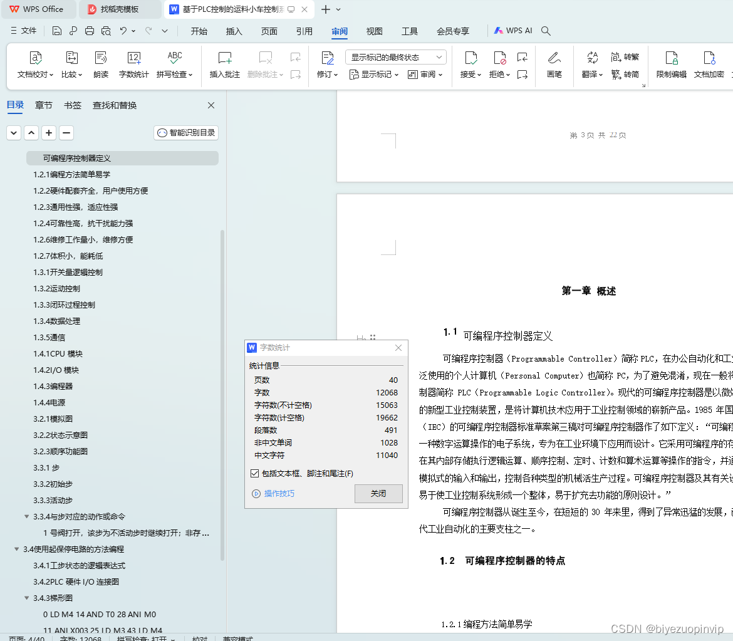The height and width of the screenshot is (641, 733).
Task: Launch WPS AI assistant
Action: (x=513, y=31)
